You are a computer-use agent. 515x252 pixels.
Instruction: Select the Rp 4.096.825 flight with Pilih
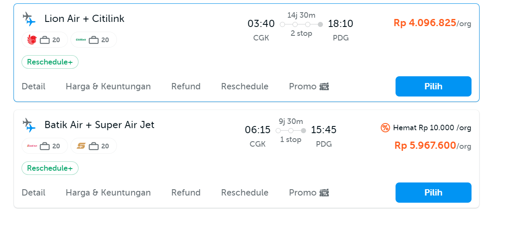(x=433, y=86)
